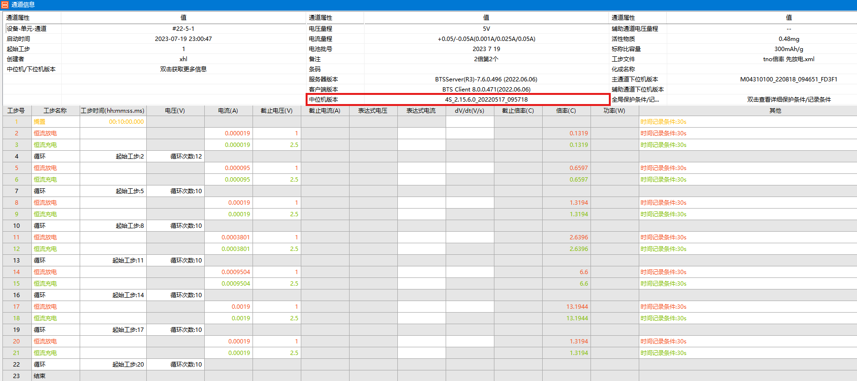
Task: Click the 工步文件 value tno倍率 先放电.xml
Action: (788, 59)
